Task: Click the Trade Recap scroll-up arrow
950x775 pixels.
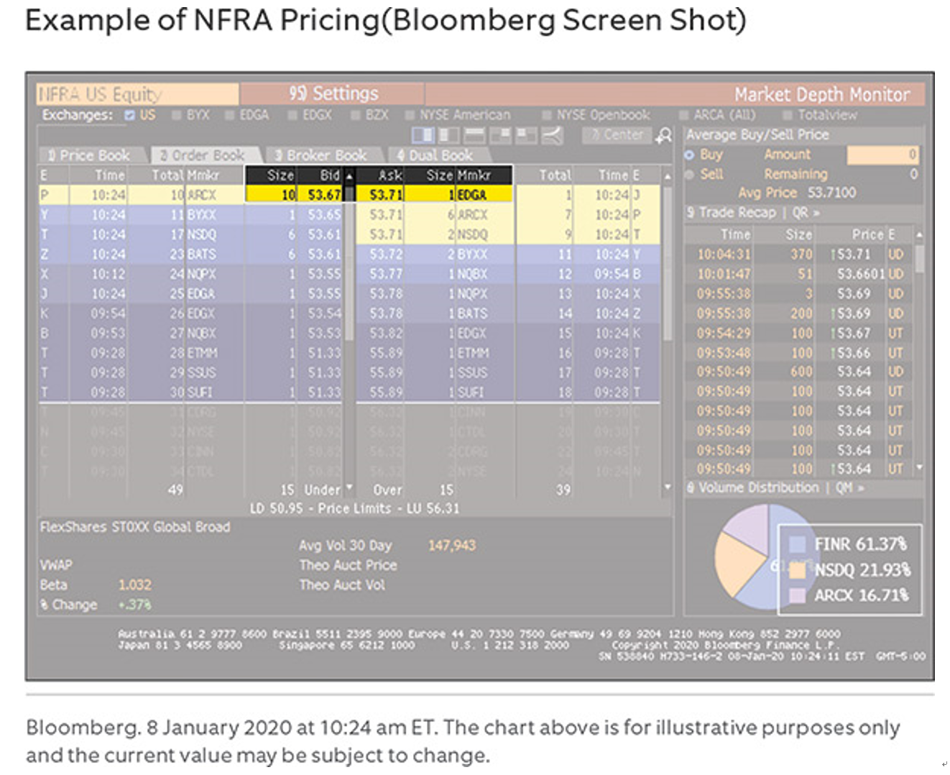Action: click(918, 234)
